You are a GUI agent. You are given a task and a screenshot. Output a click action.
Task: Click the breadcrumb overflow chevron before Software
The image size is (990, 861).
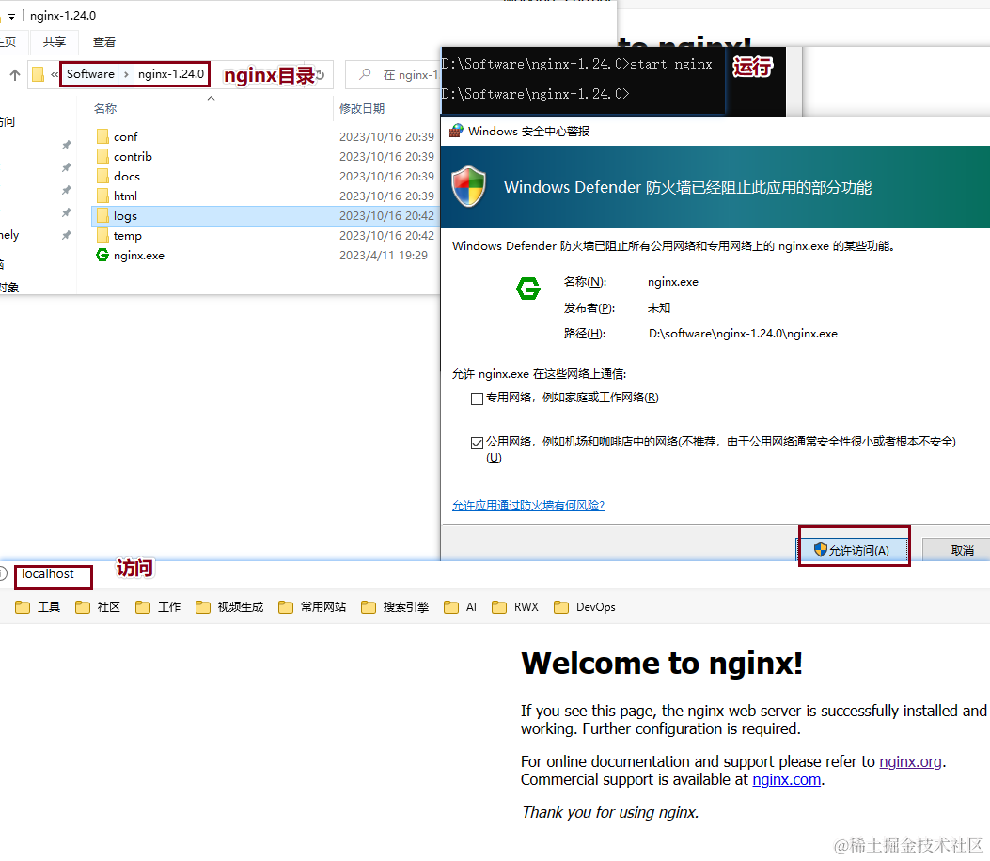[x=55, y=74]
